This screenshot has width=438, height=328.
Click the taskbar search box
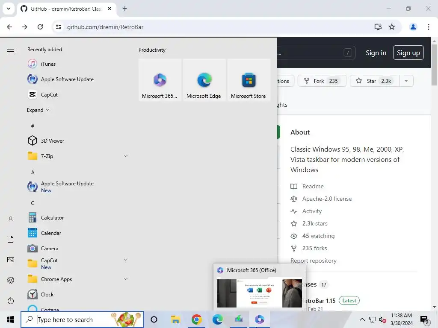[82, 319]
